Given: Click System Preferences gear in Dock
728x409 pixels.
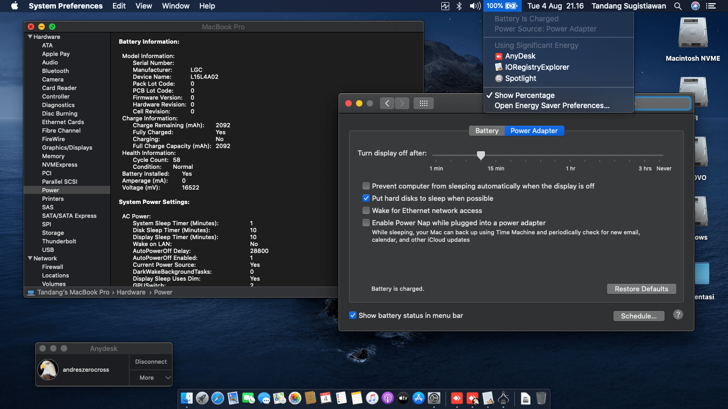Looking at the screenshot, I should pyautogui.click(x=434, y=398).
